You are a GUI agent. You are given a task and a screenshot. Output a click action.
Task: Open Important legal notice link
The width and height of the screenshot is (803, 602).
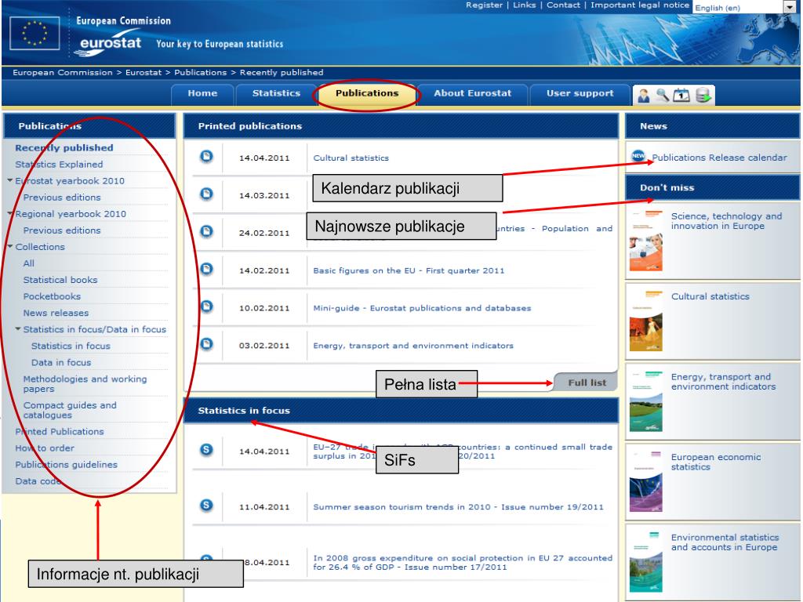click(640, 5)
